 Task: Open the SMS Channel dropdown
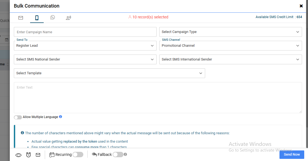click(230, 46)
